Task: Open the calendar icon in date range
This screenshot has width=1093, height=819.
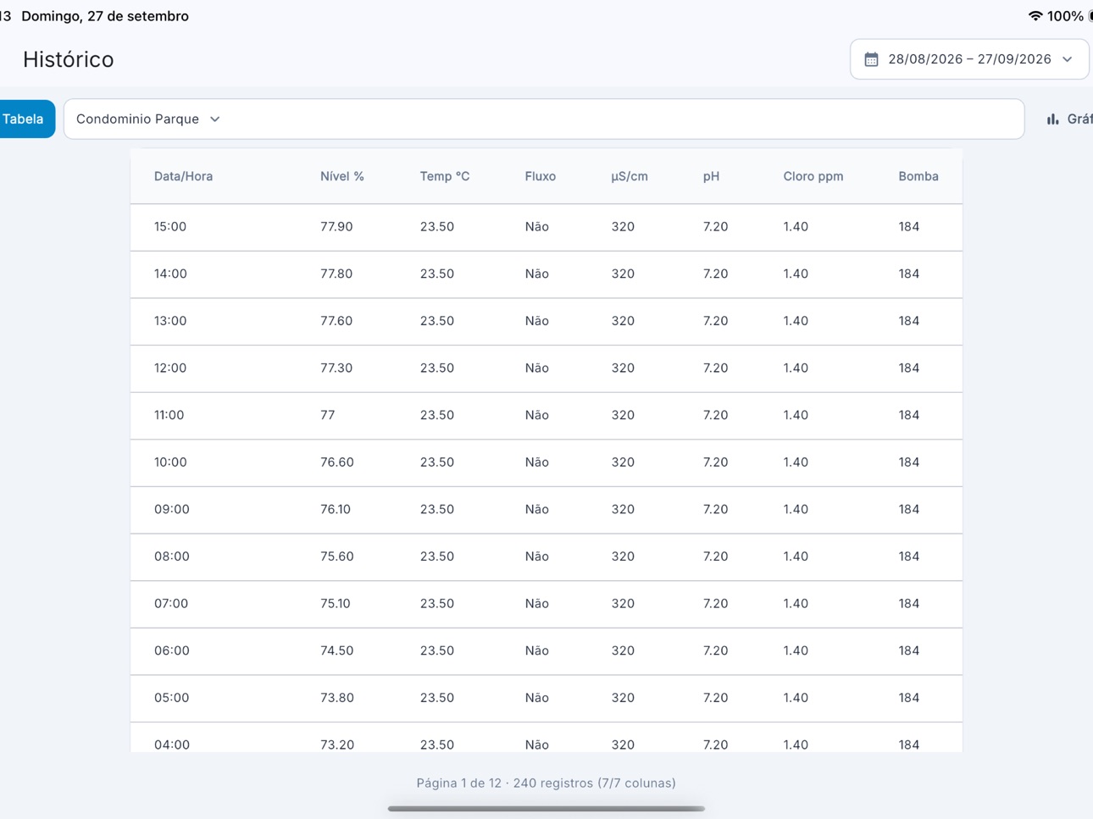Action: pos(871,59)
